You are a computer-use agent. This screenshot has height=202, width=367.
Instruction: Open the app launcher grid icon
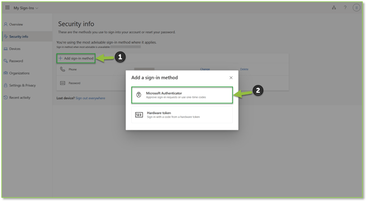pos(7,8)
